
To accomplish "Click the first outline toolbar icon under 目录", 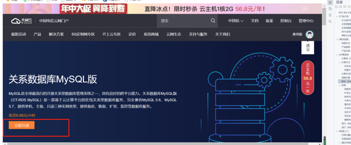I will 337,7.
